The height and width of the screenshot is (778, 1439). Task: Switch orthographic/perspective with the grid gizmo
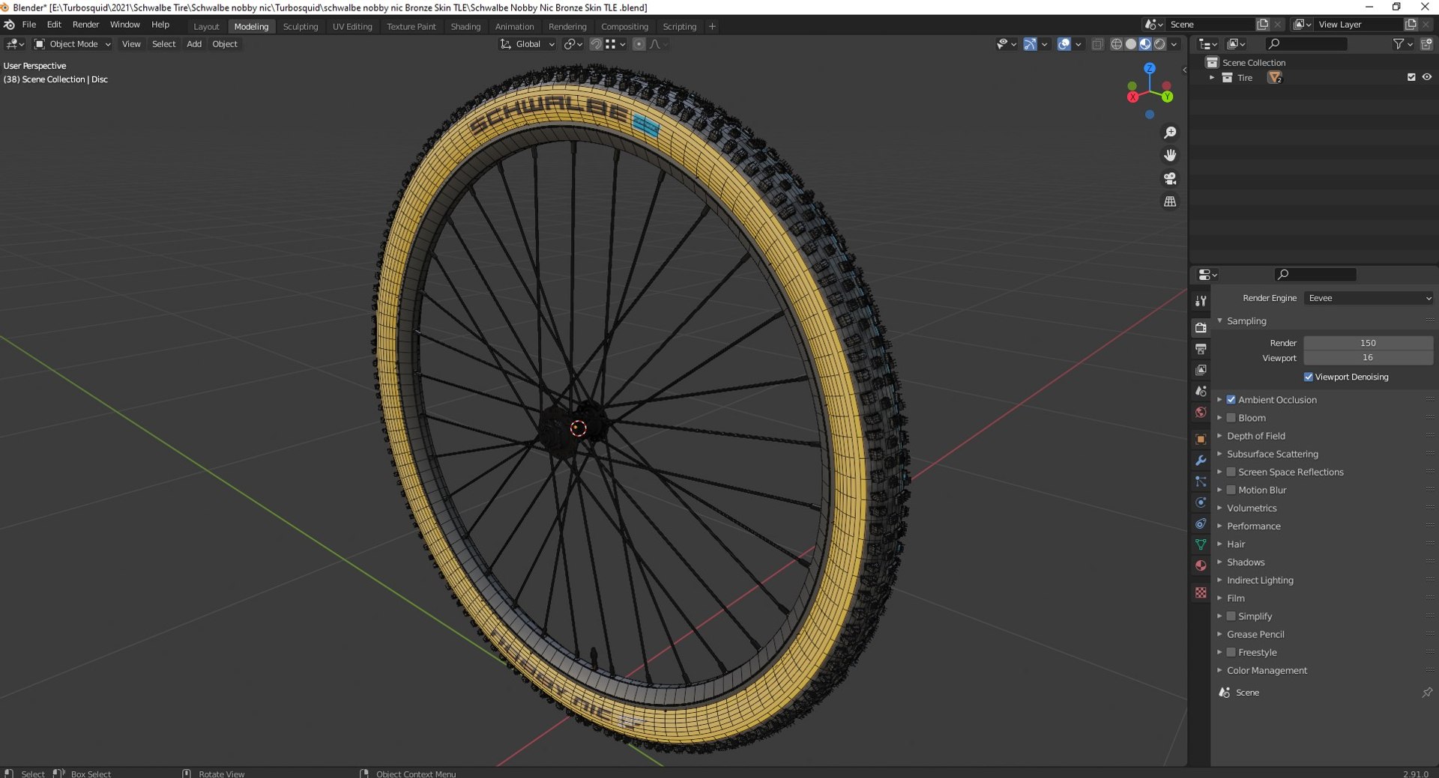[x=1170, y=201]
